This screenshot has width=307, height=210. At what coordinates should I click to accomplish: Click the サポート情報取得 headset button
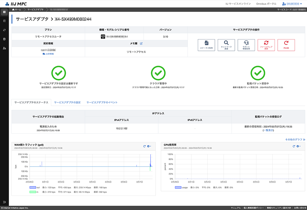click(x=246, y=45)
